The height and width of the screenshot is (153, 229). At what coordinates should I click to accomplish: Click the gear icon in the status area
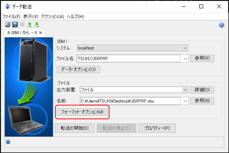8,142
